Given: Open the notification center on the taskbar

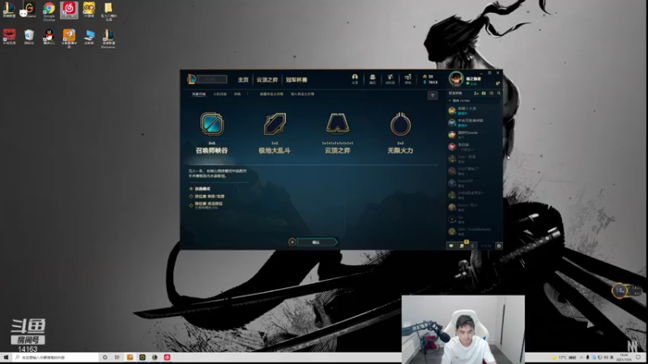Looking at the screenshot, I should [639, 358].
